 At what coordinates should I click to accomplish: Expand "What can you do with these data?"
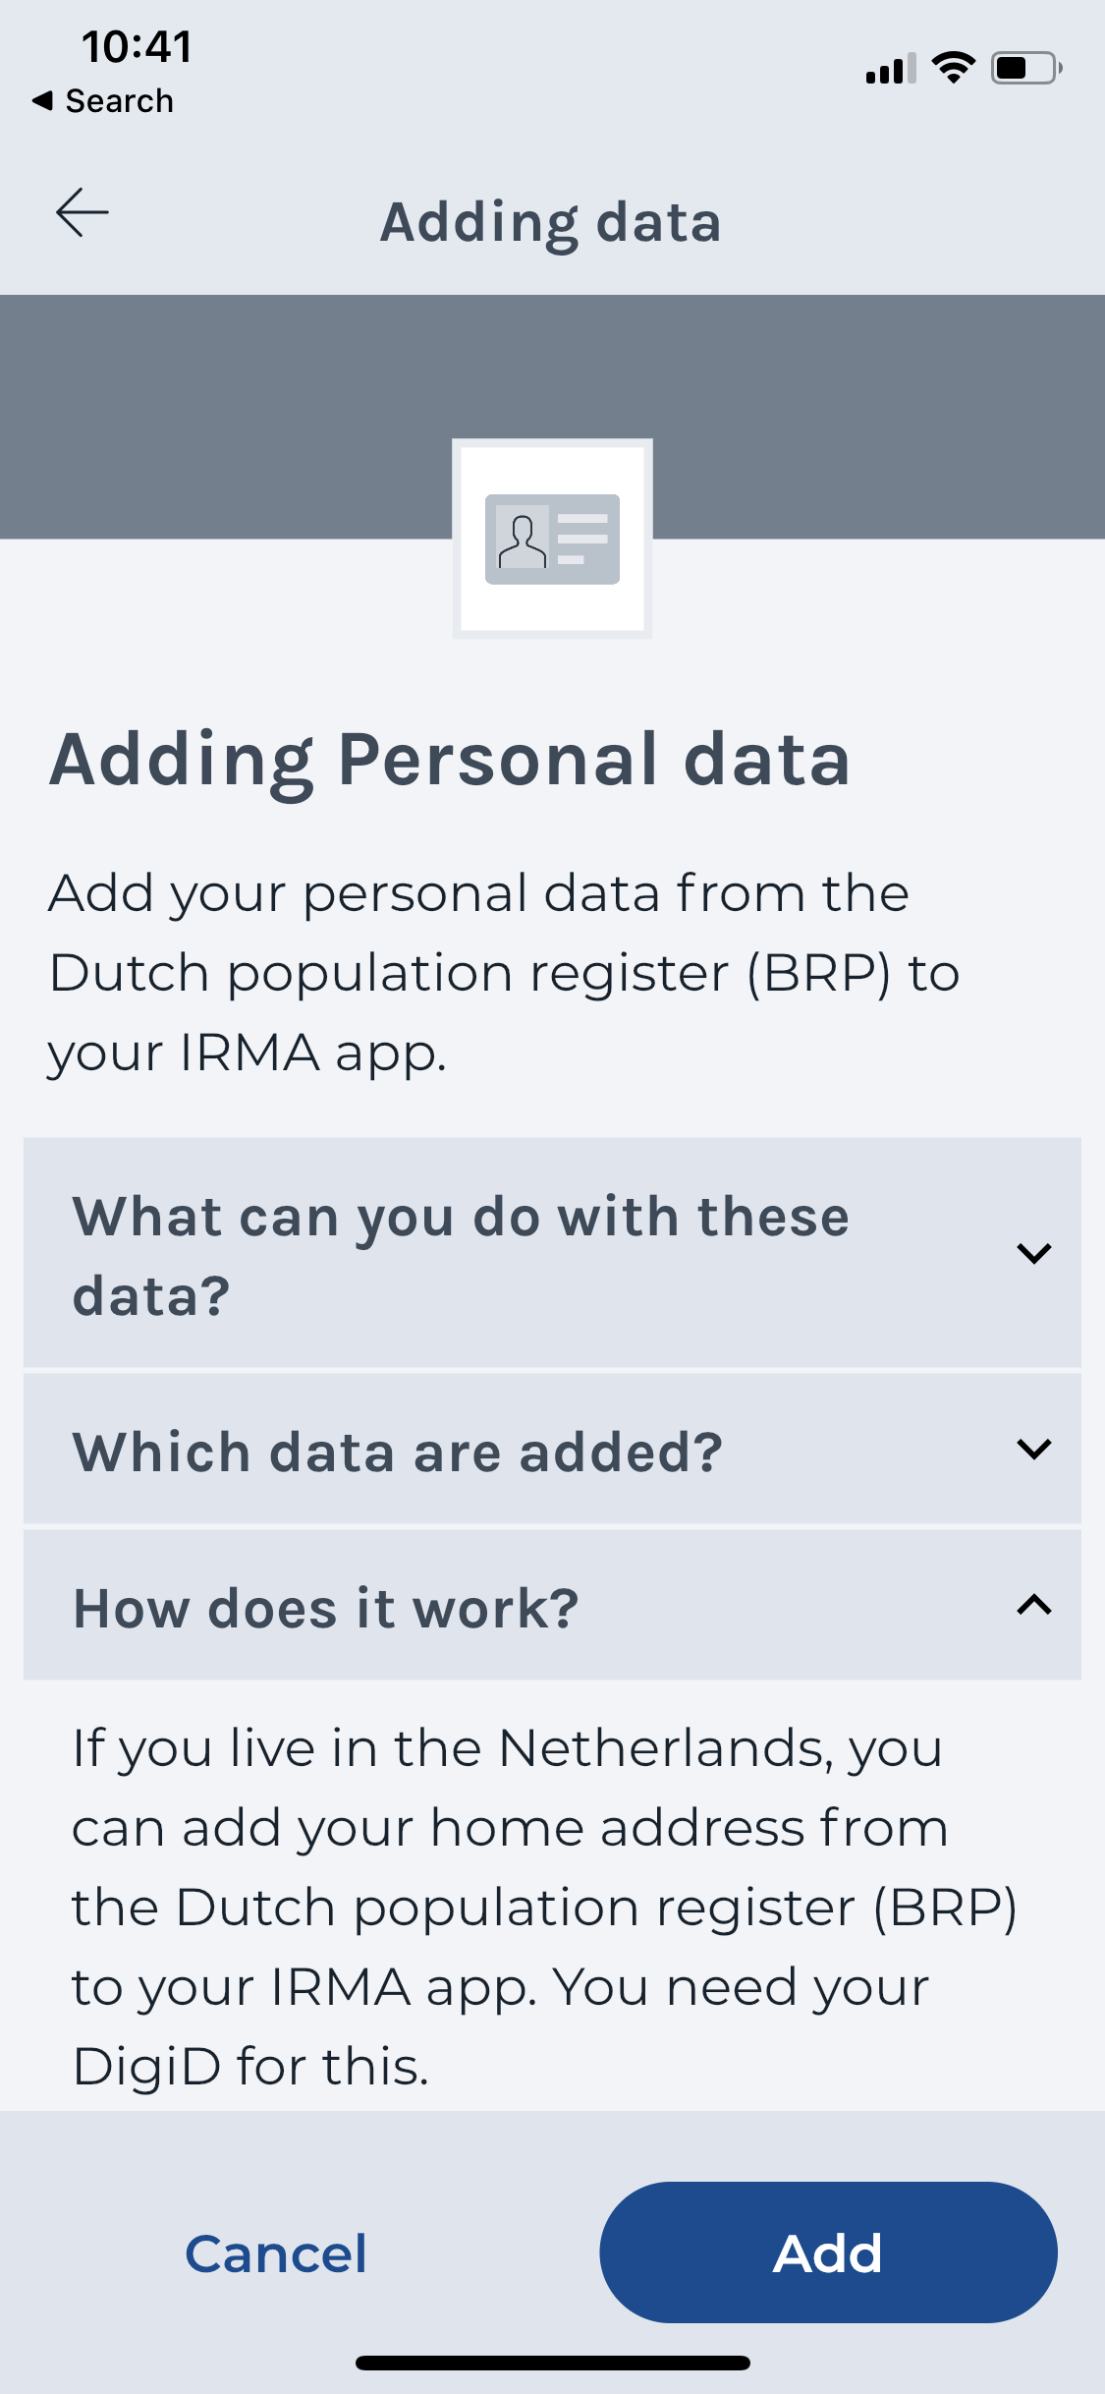coord(552,1253)
